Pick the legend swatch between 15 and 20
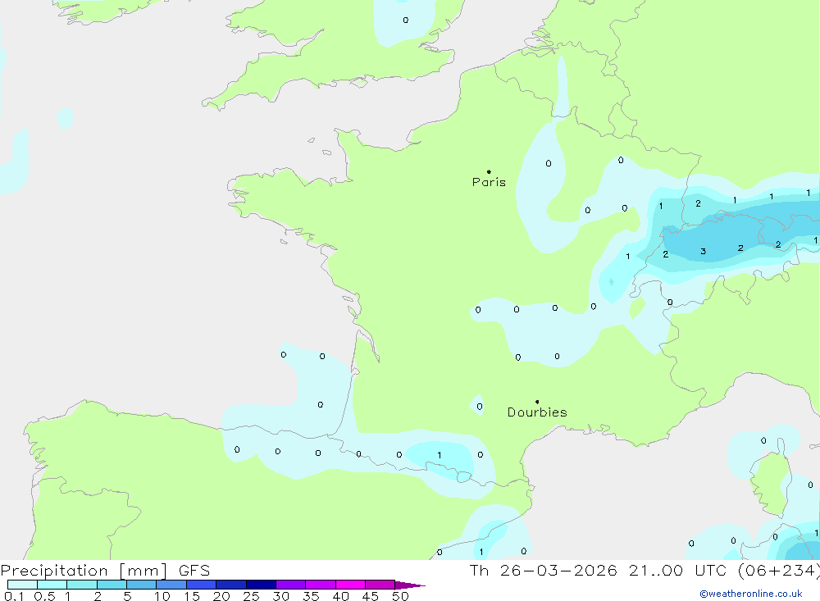The width and height of the screenshot is (820, 601). tap(202, 585)
